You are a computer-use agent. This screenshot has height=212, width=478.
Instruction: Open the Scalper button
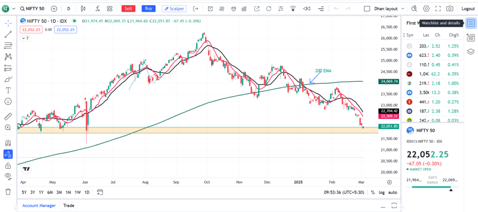coord(175,8)
